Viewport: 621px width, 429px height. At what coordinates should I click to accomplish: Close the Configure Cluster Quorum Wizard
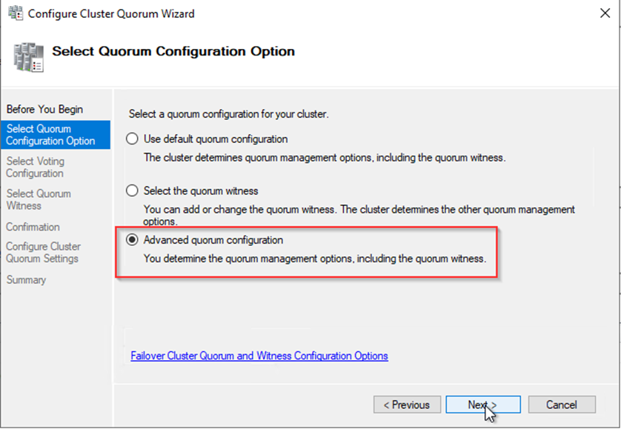600,13
